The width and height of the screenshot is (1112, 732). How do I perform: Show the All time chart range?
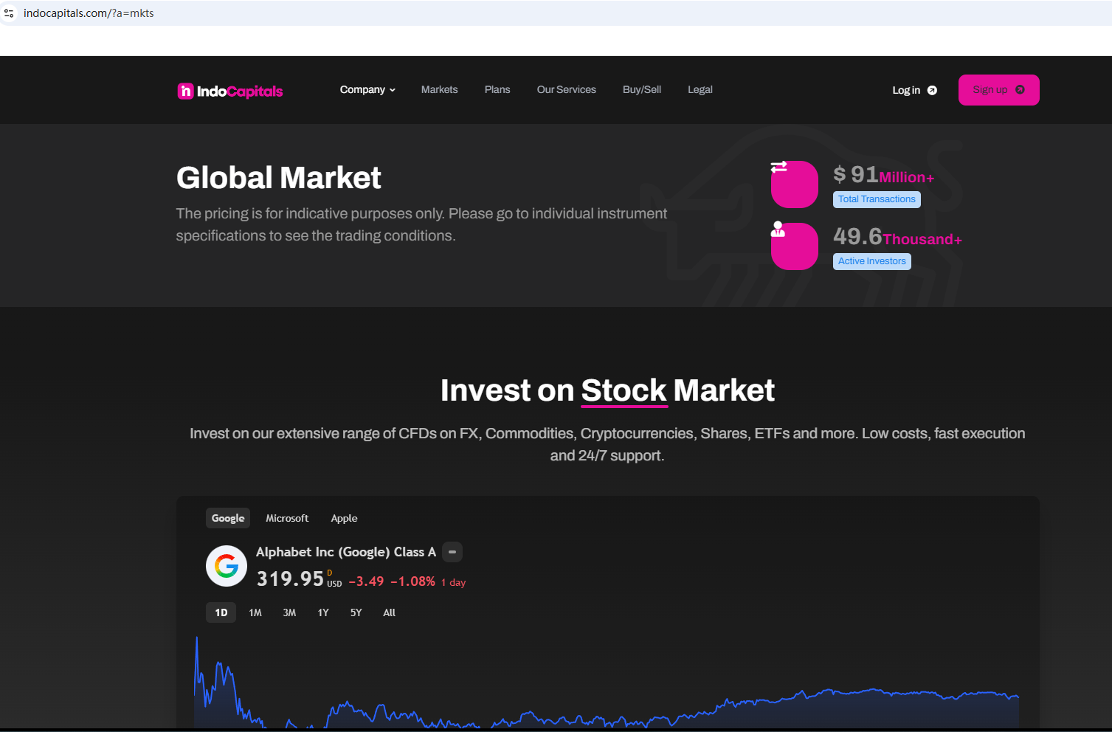pos(390,612)
